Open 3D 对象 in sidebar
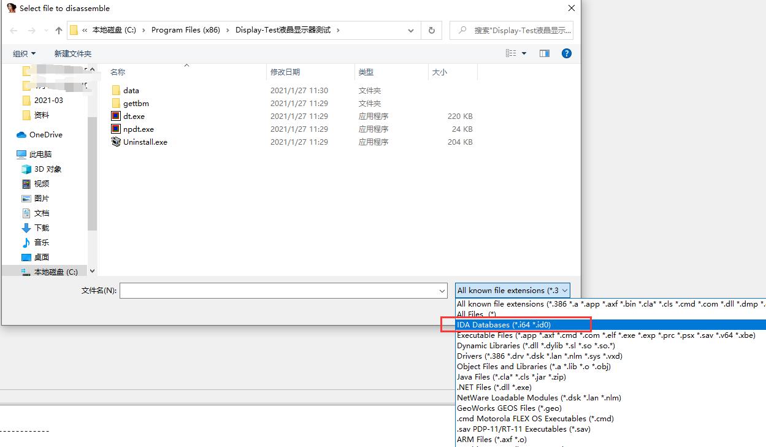The height and width of the screenshot is (447, 766). tap(47, 169)
